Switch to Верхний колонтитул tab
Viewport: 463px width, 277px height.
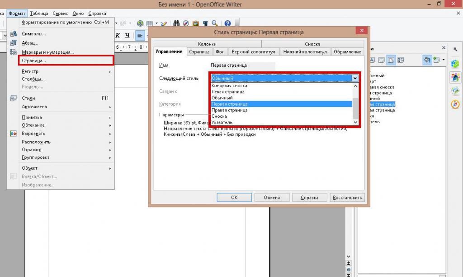(x=253, y=51)
